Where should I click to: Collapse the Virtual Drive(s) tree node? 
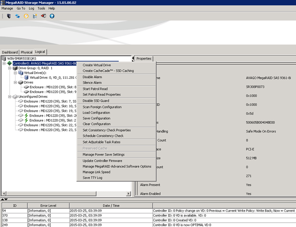tap(15, 73)
